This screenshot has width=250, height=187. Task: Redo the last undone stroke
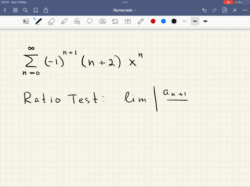[215, 10]
